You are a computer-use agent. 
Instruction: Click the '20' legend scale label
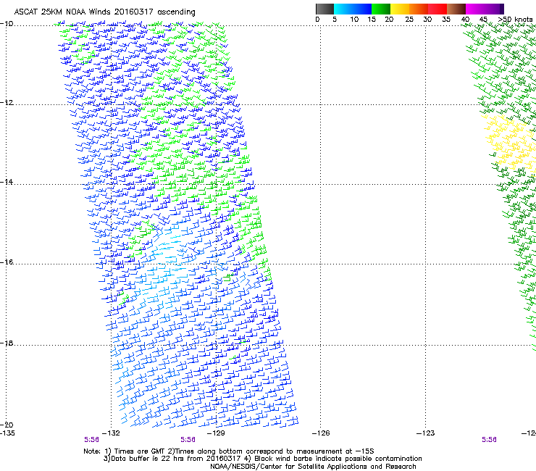point(389,20)
